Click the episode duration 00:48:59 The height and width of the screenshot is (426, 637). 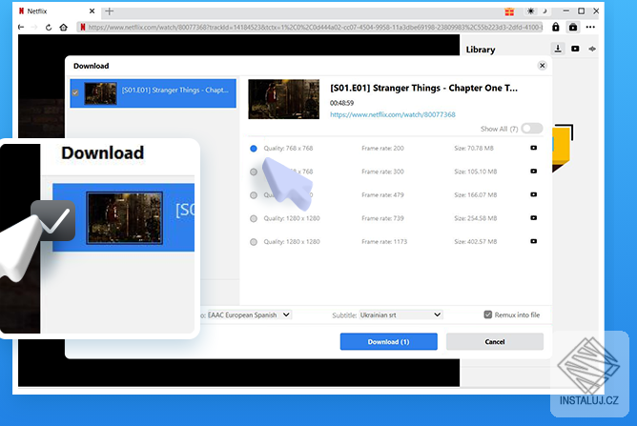pyautogui.click(x=341, y=103)
